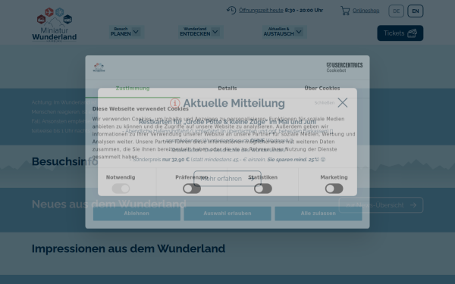Click the Schließen label
This screenshot has height=284, width=455.
click(325, 103)
